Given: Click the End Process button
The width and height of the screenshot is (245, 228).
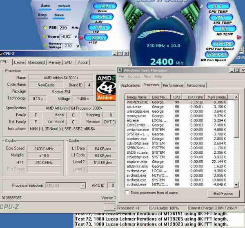Looking at the screenshot, I should 223,194.
